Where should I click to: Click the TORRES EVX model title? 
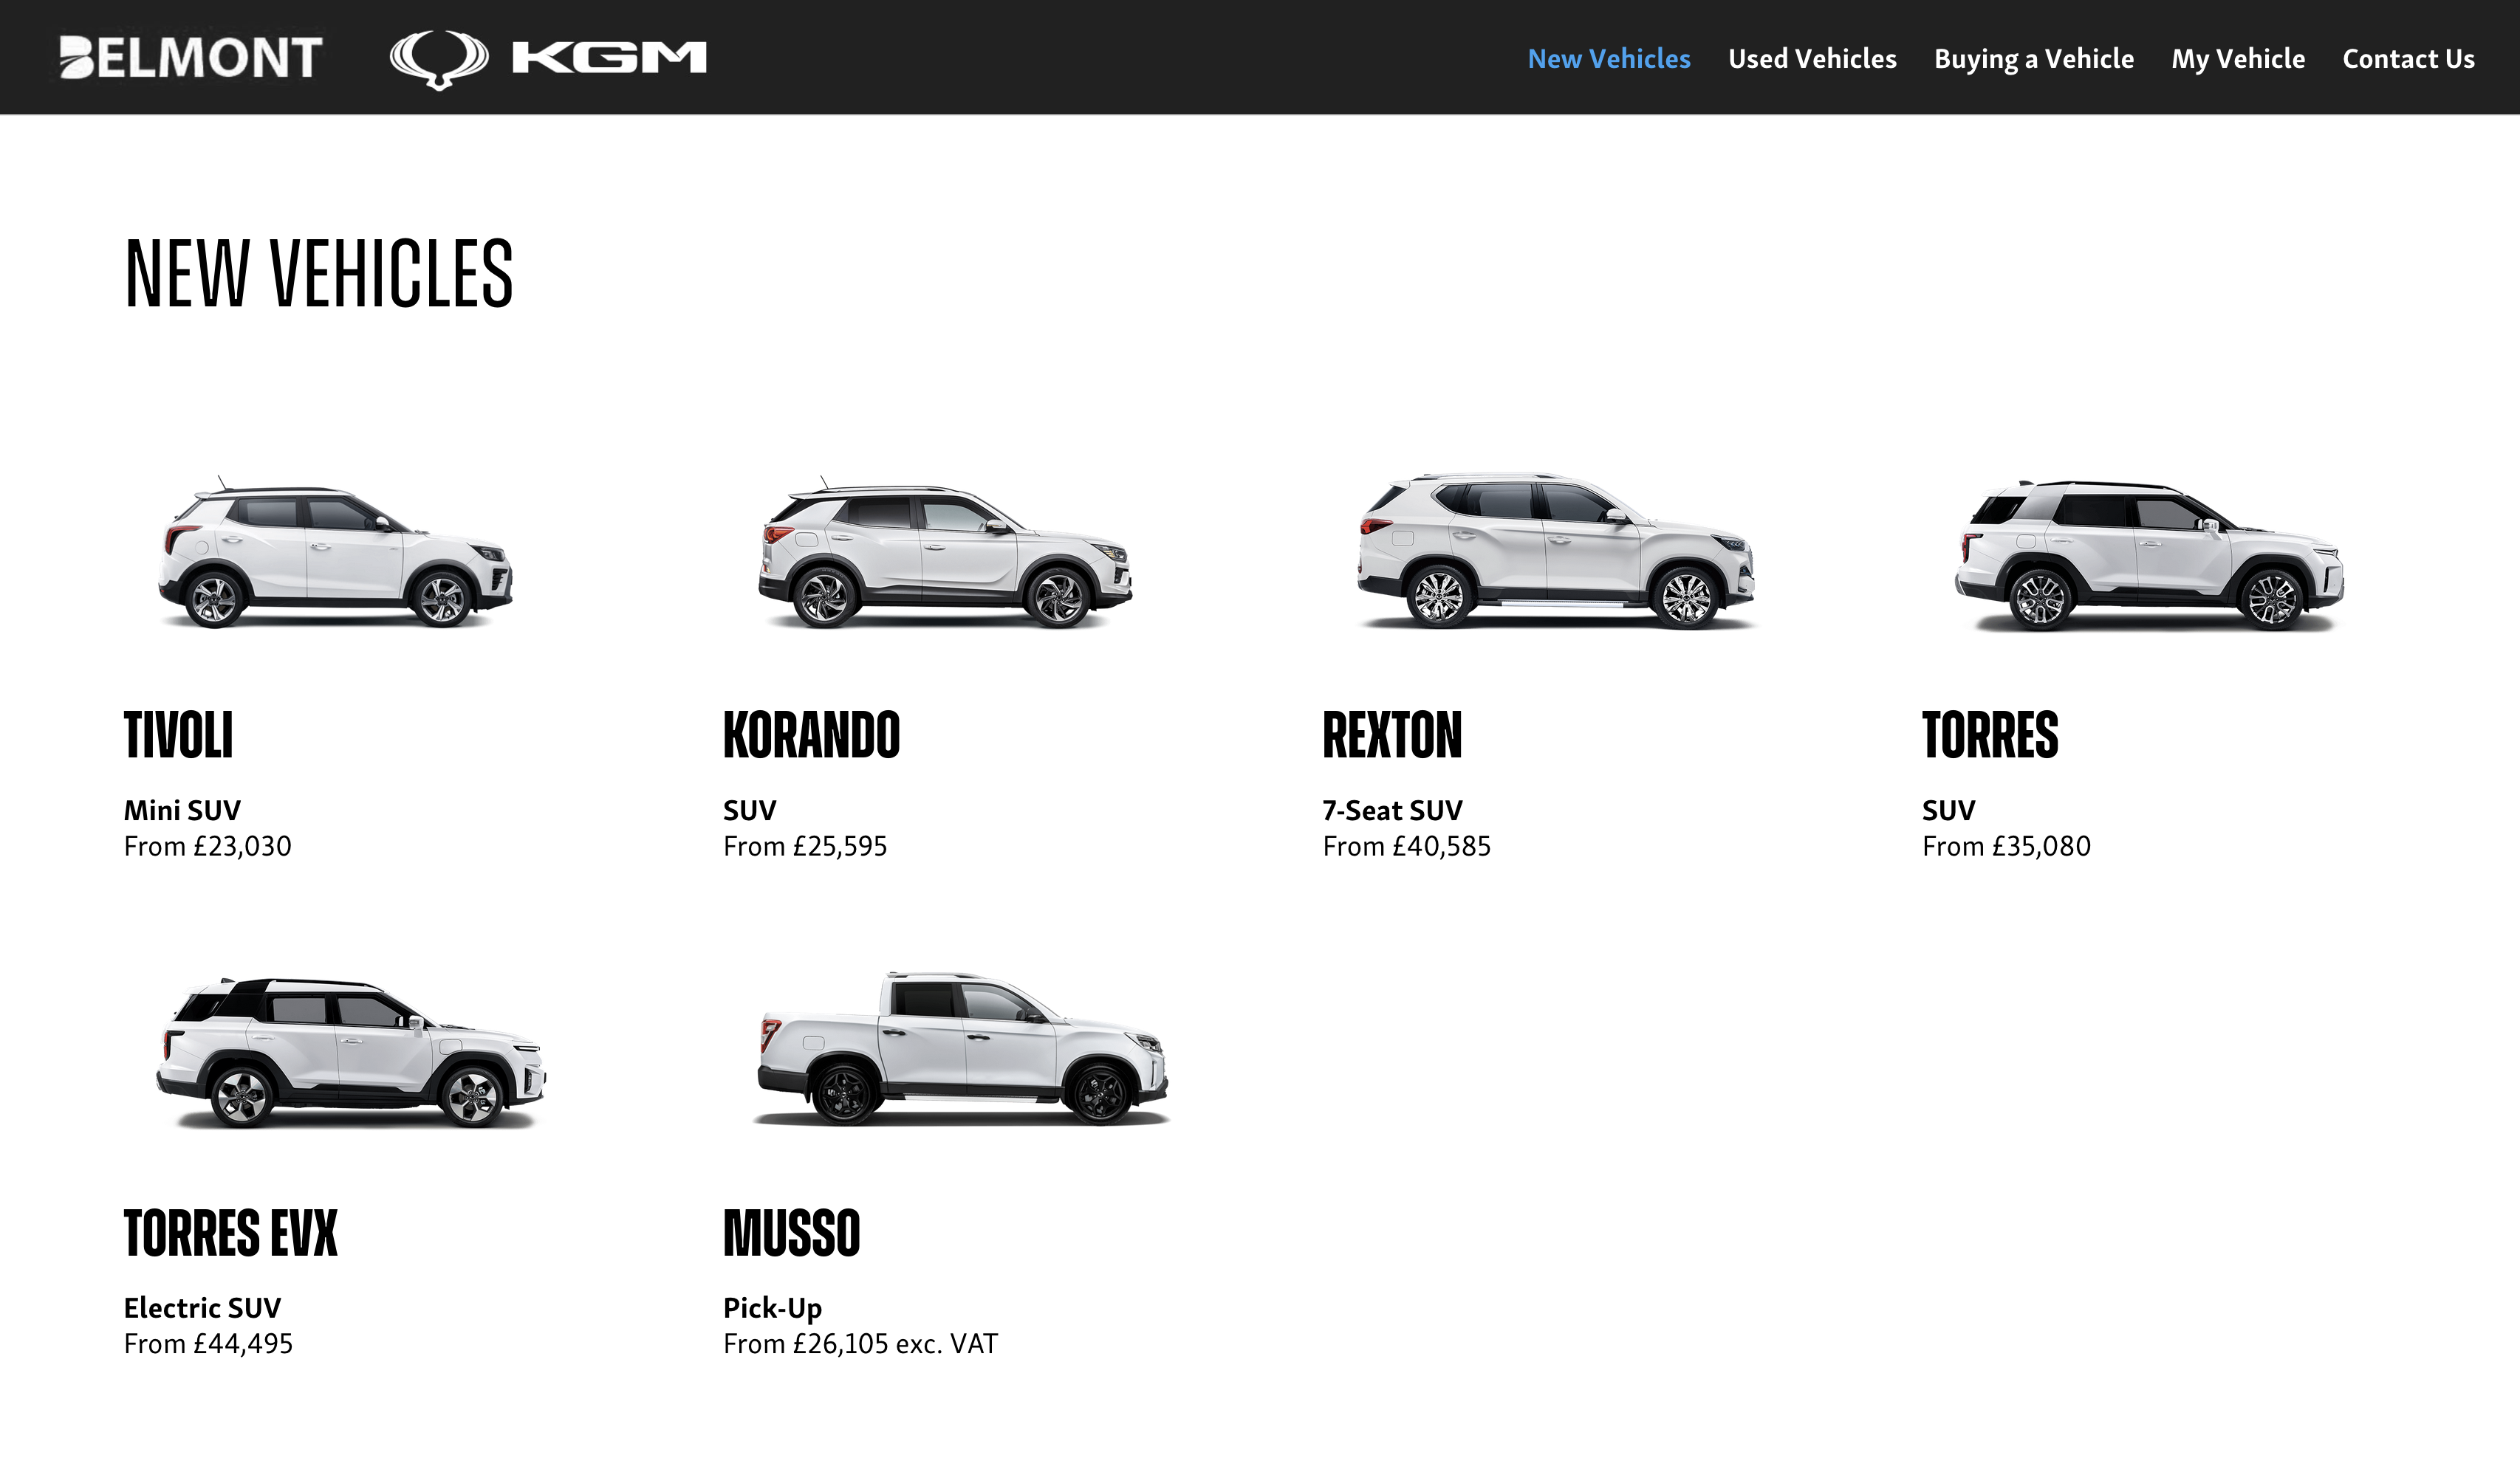(x=230, y=1233)
